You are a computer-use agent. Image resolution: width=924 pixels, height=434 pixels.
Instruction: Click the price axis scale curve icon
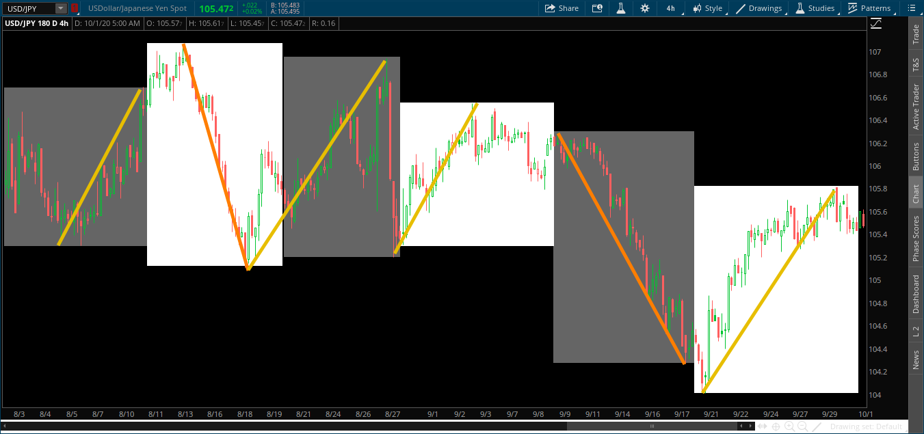tap(876, 24)
